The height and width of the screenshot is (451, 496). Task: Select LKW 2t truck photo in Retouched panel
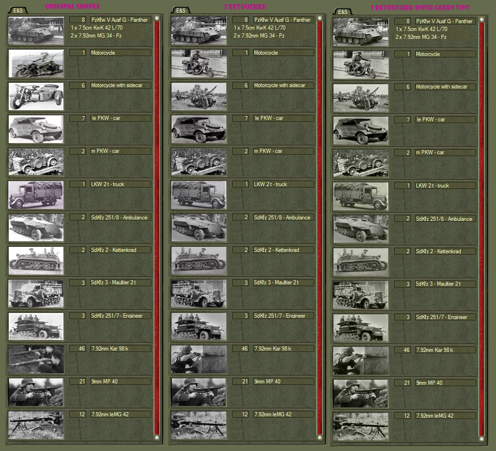click(x=199, y=195)
